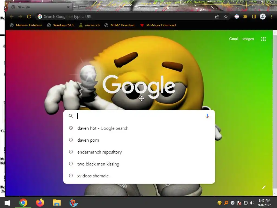Click the scrollbar down arrow
This screenshot has height=208, width=277.
275,193
